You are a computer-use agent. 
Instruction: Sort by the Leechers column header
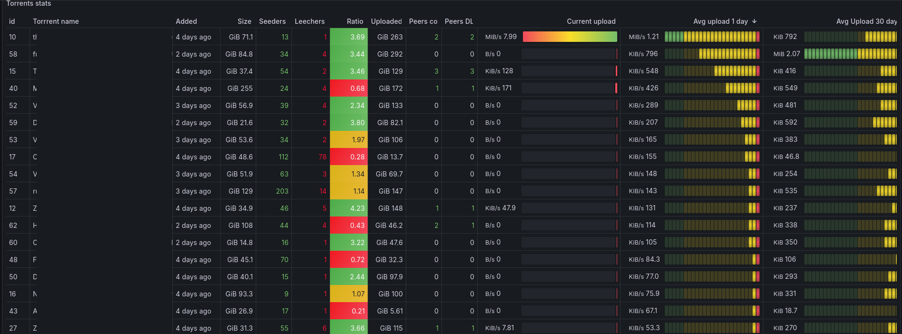pyautogui.click(x=310, y=21)
